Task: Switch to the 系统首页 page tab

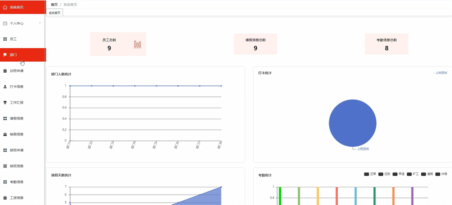Action: tap(55, 13)
